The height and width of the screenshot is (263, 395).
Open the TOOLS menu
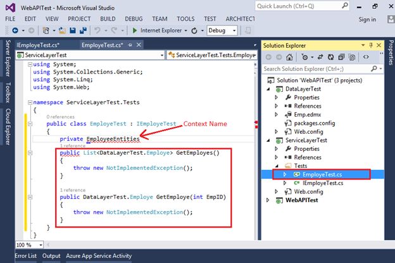pos(185,19)
